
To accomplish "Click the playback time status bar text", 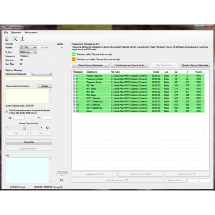I will pos(48,187).
